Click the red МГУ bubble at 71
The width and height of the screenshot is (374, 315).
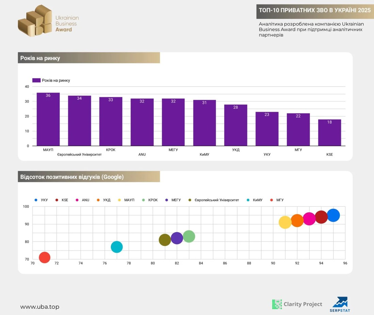click(x=45, y=257)
